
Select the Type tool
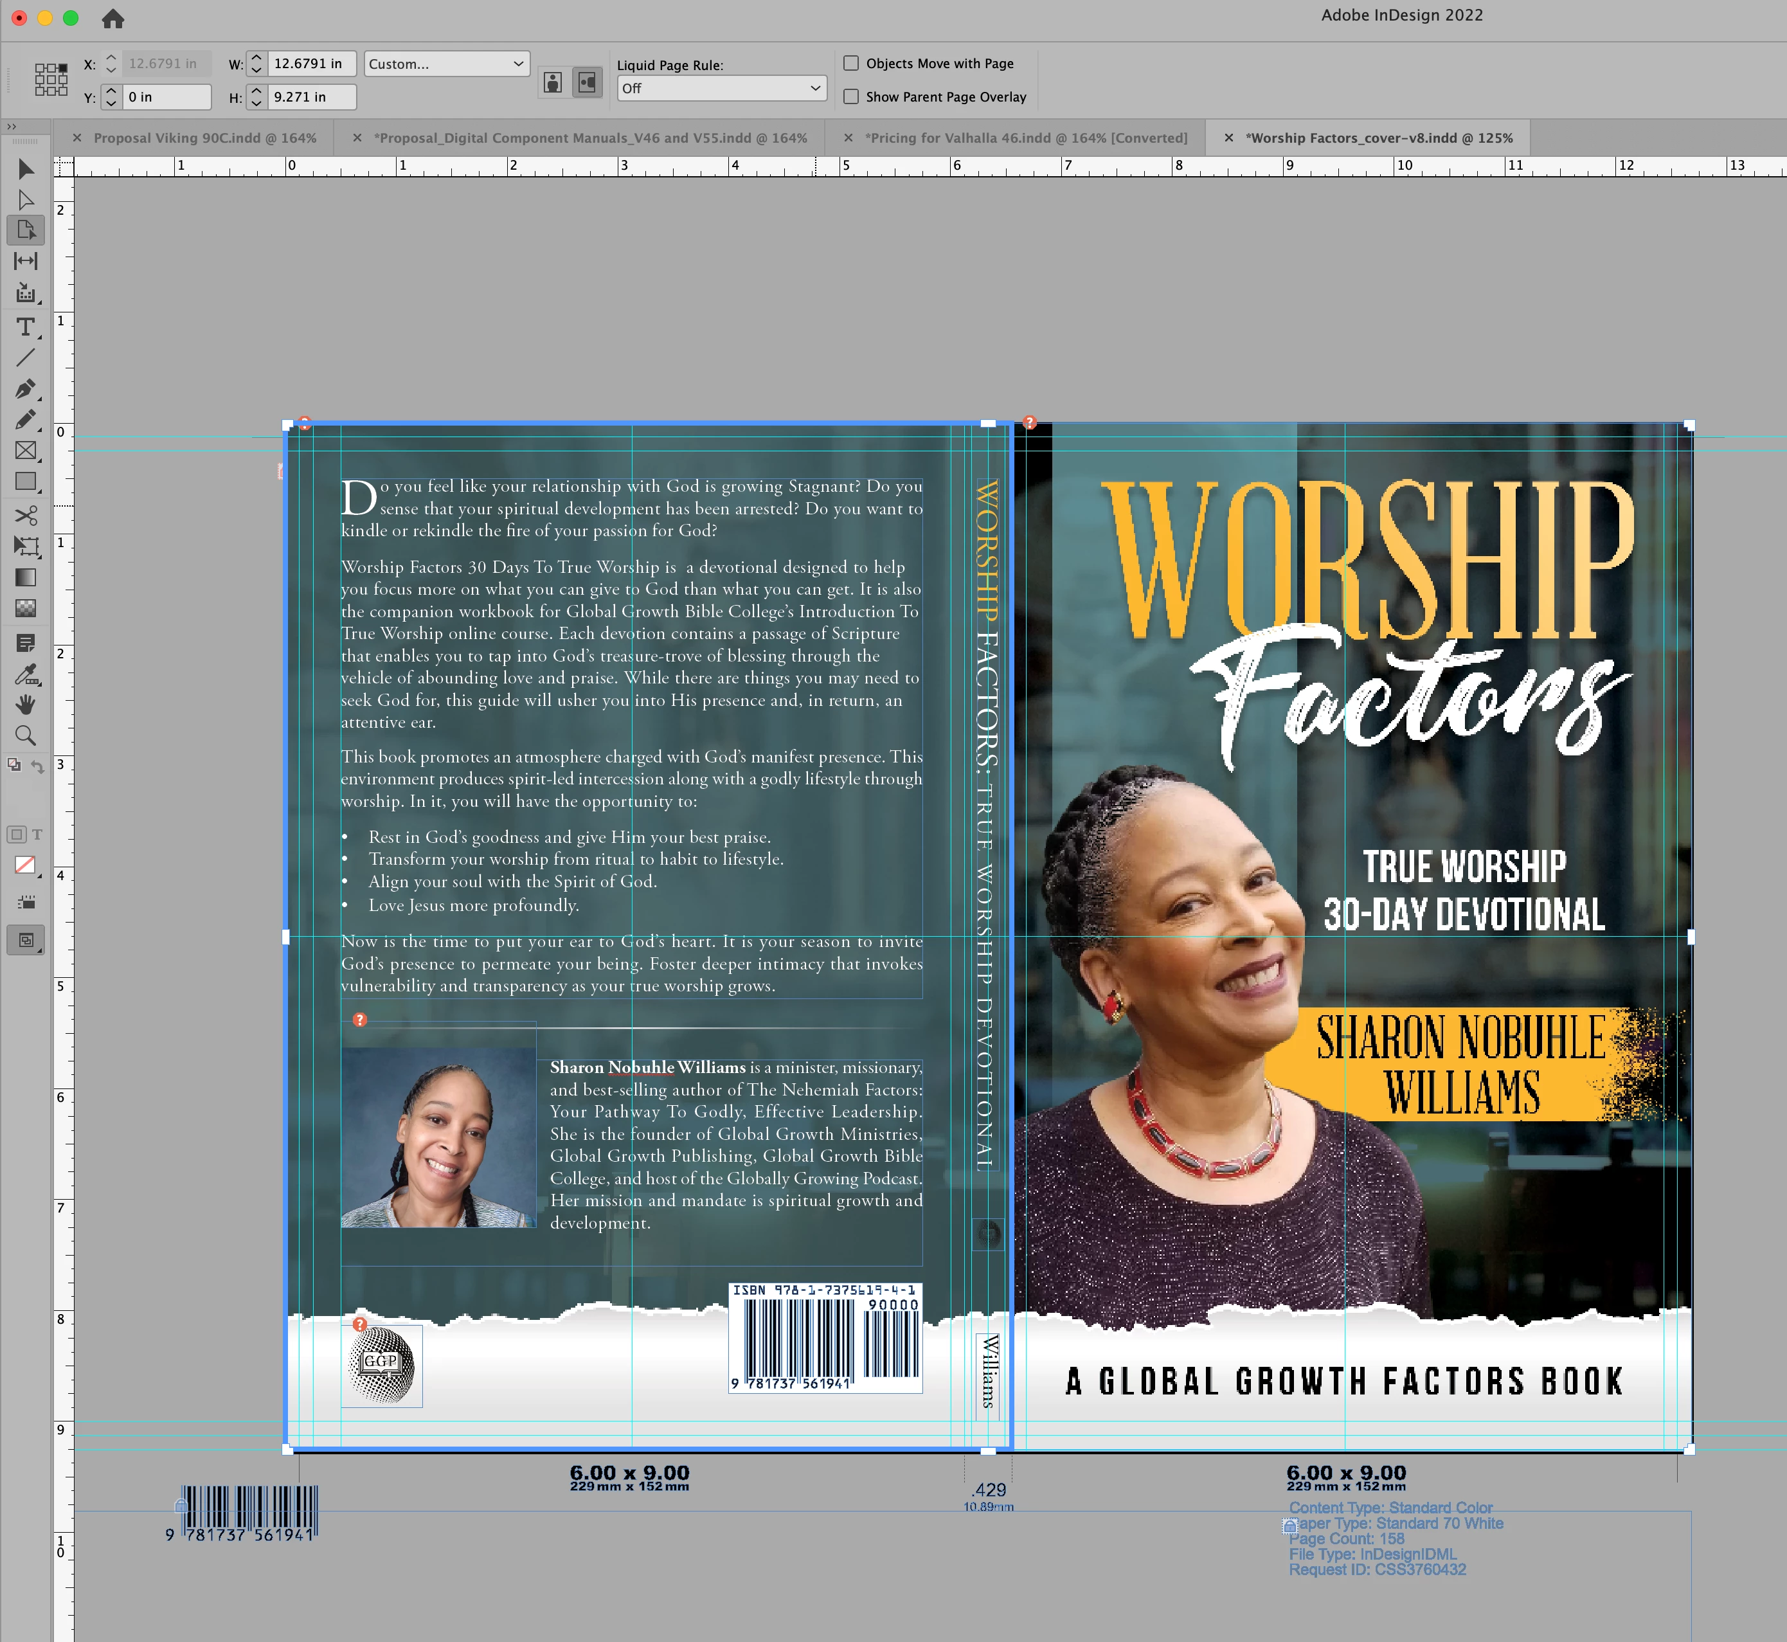26,327
